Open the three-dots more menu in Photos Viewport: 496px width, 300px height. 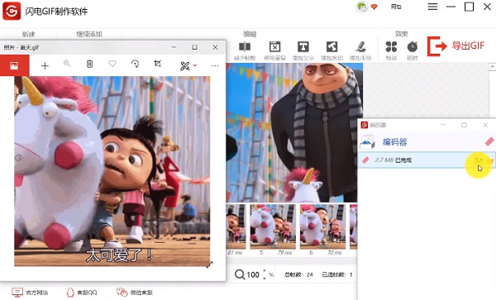point(215,66)
